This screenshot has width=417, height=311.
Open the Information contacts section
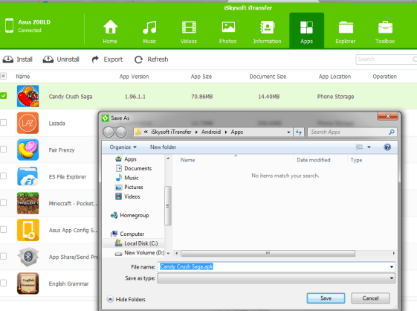(x=267, y=31)
